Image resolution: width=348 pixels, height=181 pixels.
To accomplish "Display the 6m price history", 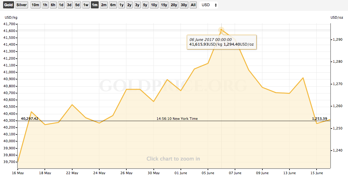I will point(113,5).
